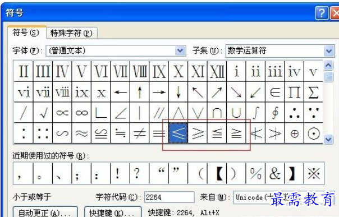Select the logical and symbol ∧
The width and height of the screenshot is (339, 217).
pyautogui.click(x=178, y=113)
